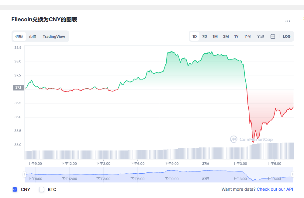Enable the BTC checkbox
Viewport: 304px width, 198px height.
[42, 189]
